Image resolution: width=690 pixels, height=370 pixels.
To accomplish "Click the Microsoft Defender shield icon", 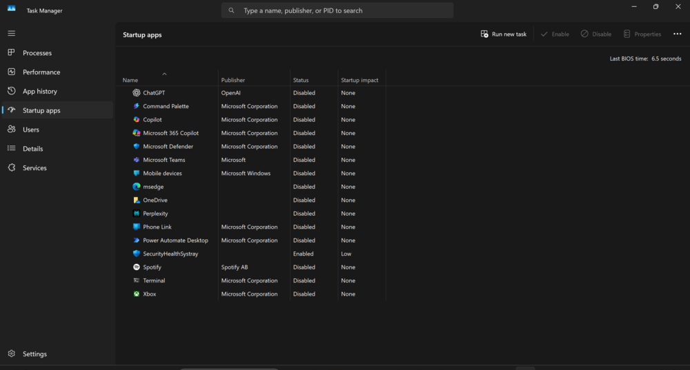I will [137, 146].
